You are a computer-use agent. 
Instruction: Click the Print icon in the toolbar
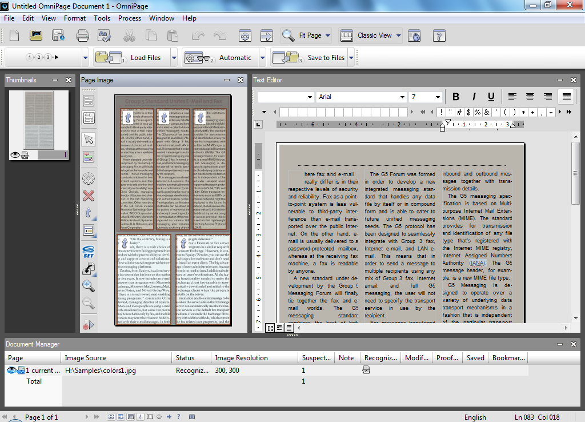tap(82, 36)
